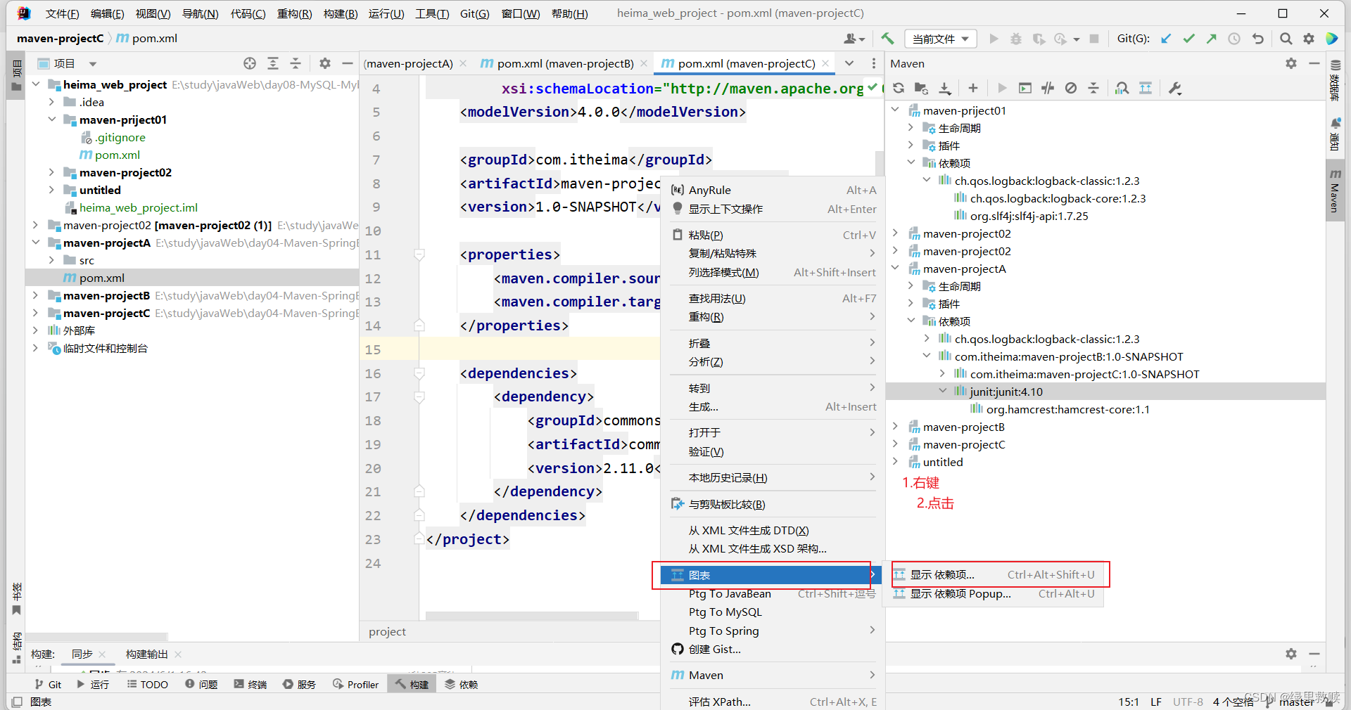Select org.hamcrest:hamcrest-core:1.1 dependency
The height and width of the screenshot is (710, 1351).
(1067, 409)
